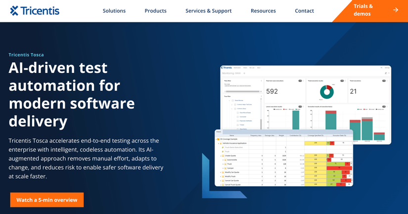This screenshot has width=408, height=214.
Task: Click the donut chart in the dashboard image
Action: [x=326, y=92]
